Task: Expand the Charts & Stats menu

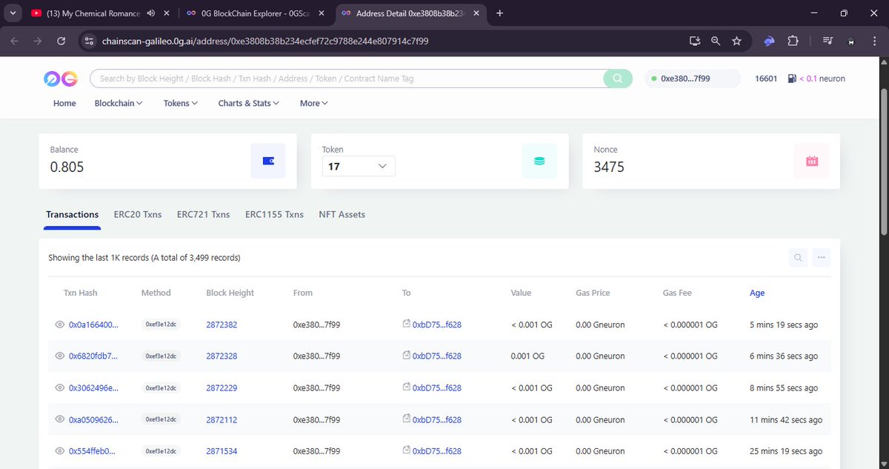Action: 247,103
